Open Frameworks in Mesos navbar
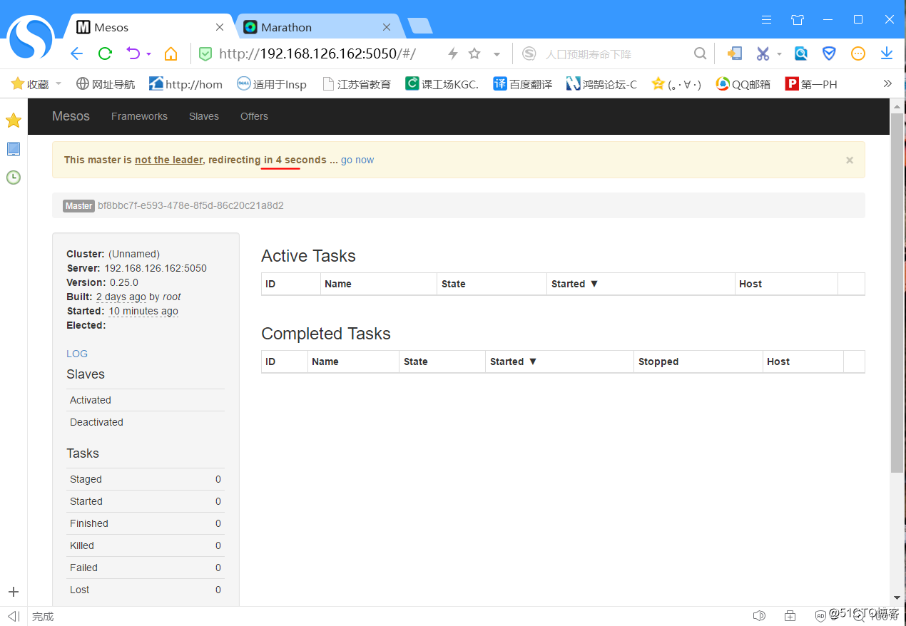The height and width of the screenshot is (626, 906). 139,116
